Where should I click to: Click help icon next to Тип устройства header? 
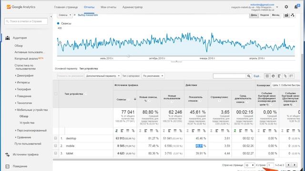click(86, 94)
